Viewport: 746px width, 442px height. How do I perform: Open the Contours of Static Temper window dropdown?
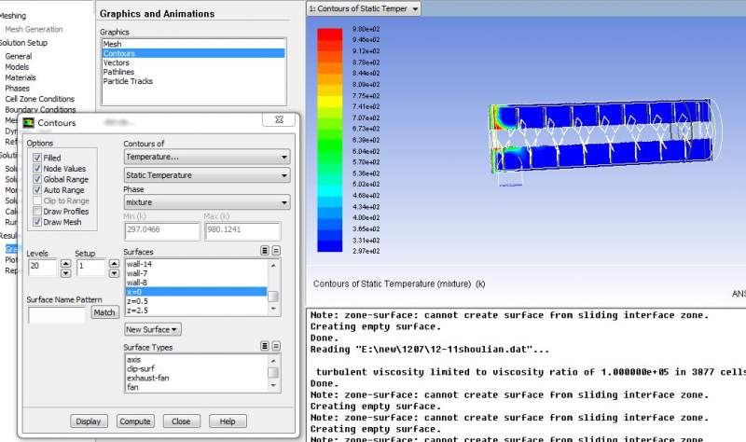tap(364, 8)
